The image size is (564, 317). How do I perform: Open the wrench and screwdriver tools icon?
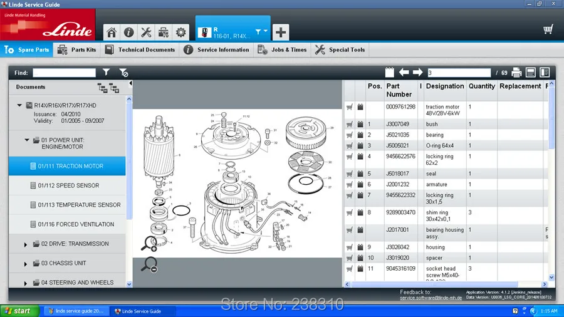pos(146,33)
